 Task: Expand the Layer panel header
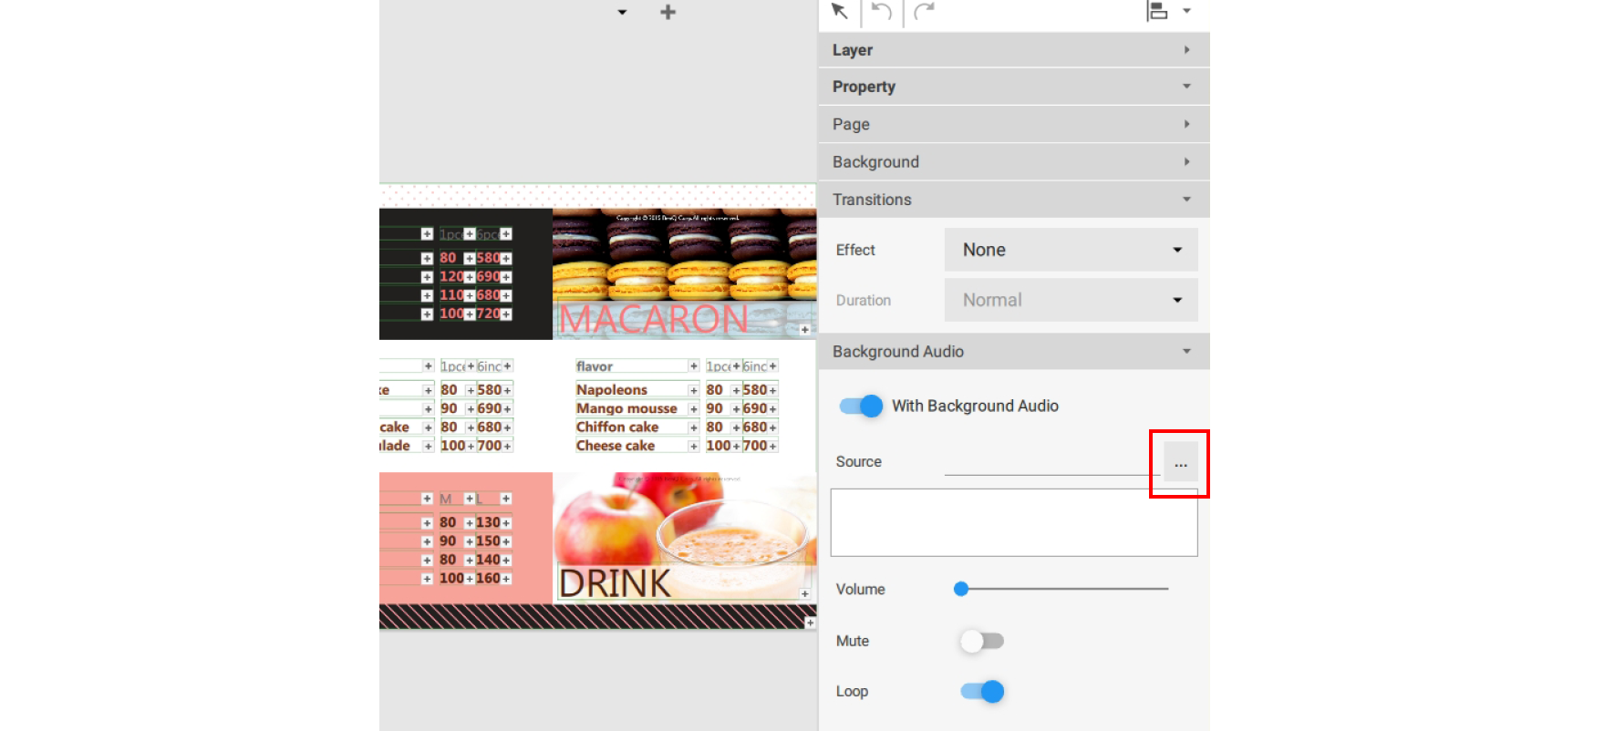click(1013, 50)
